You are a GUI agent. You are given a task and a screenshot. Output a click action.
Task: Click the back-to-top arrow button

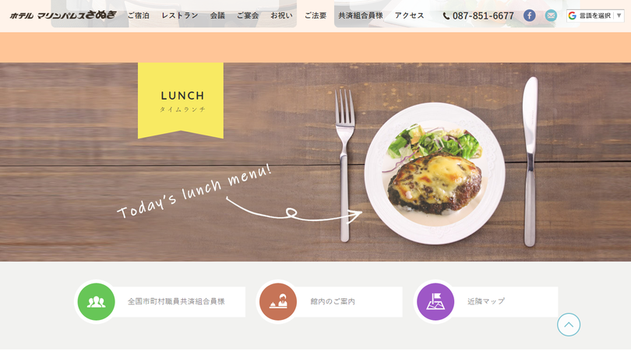coord(569,325)
